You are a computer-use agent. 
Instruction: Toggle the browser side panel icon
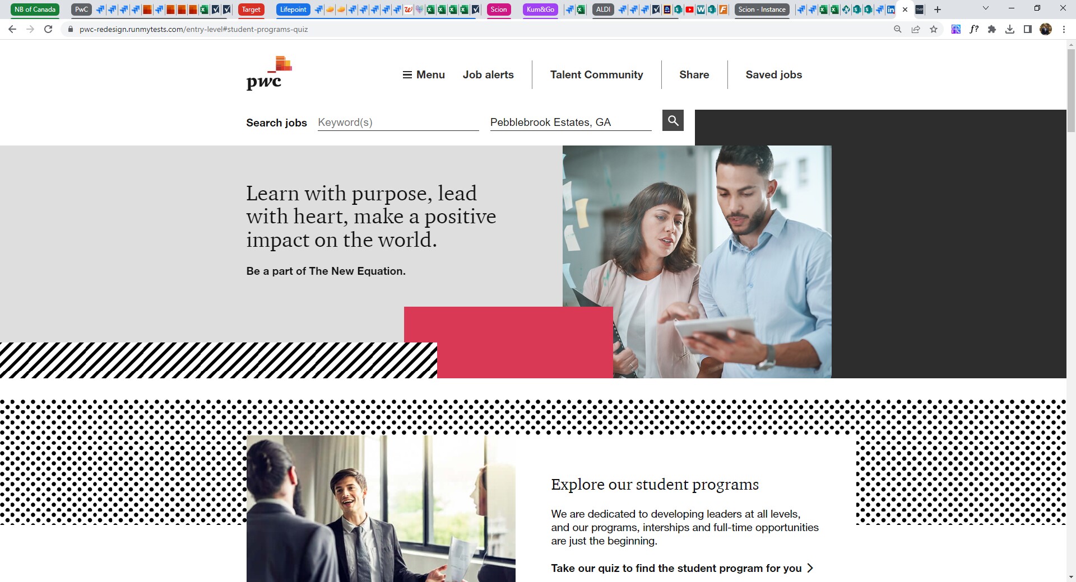click(x=1028, y=29)
